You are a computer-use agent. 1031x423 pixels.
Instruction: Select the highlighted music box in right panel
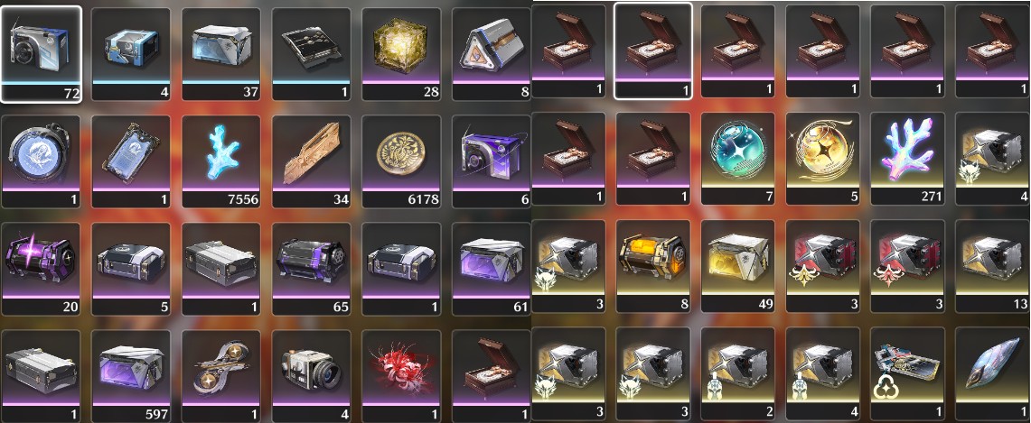[x=653, y=51]
